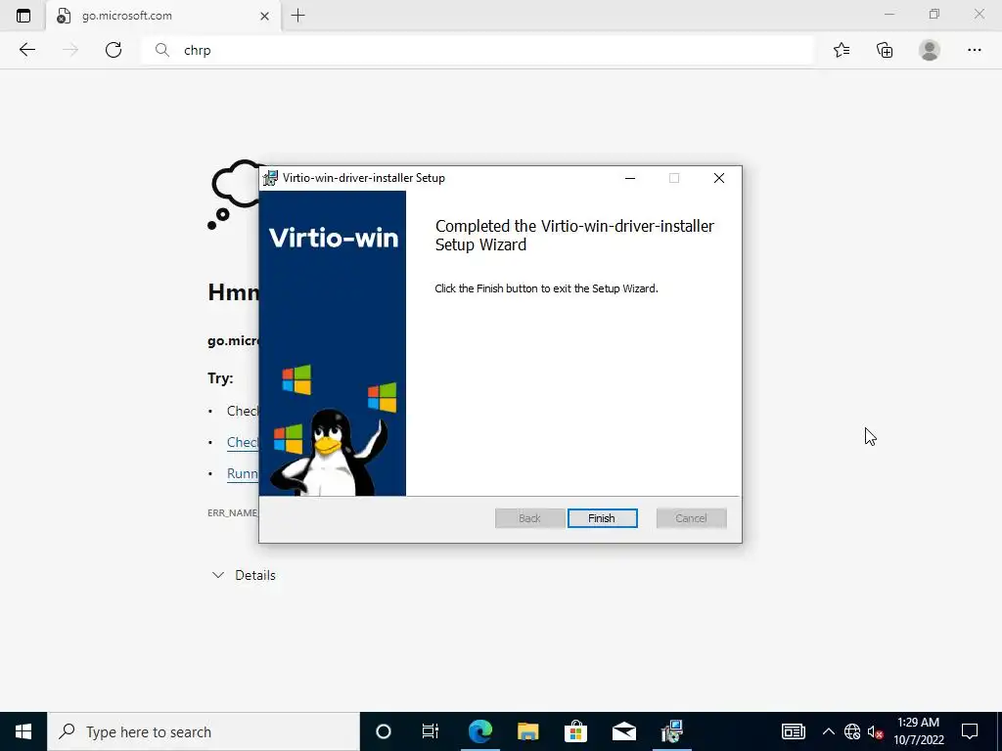Open File Explorer from taskbar
1002x751 pixels.
click(527, 731)
